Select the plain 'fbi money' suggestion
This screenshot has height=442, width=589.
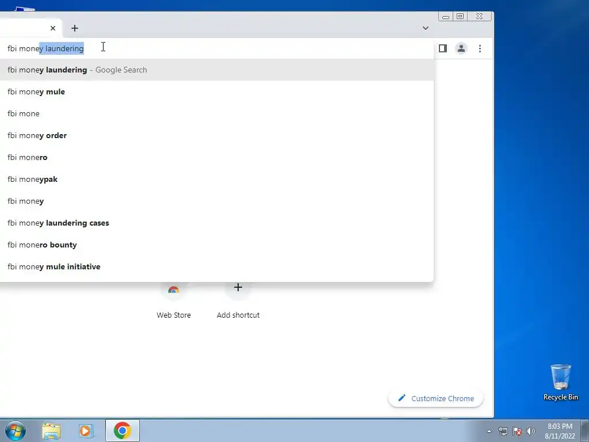click(x=217, y=201)
